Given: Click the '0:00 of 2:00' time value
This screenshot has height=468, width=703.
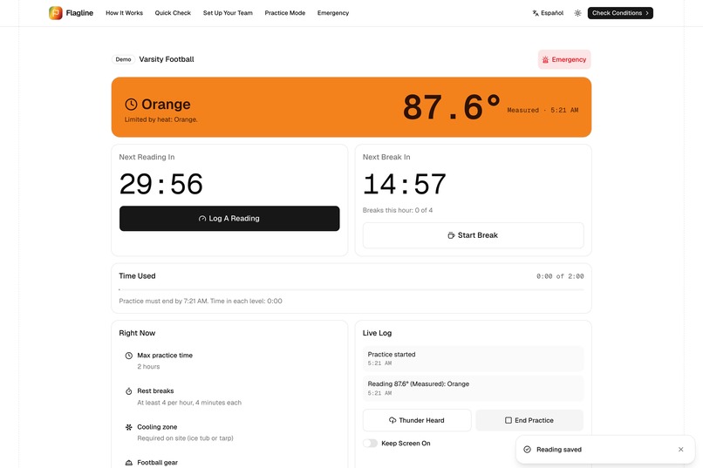Looking at the screenshot, I should coord(560,276).
